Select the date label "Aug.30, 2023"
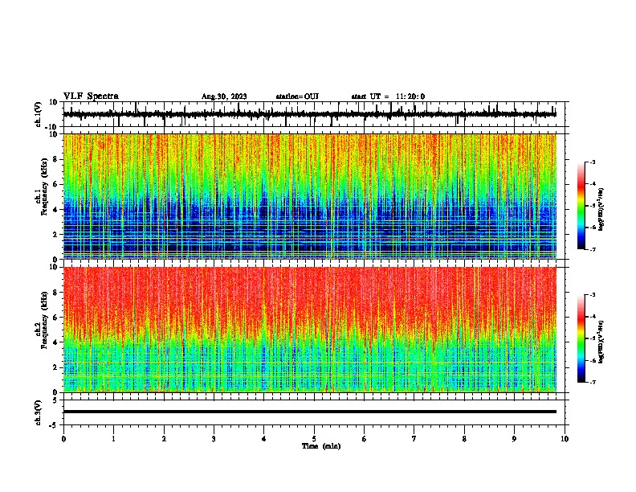 [x=224, y=96]
